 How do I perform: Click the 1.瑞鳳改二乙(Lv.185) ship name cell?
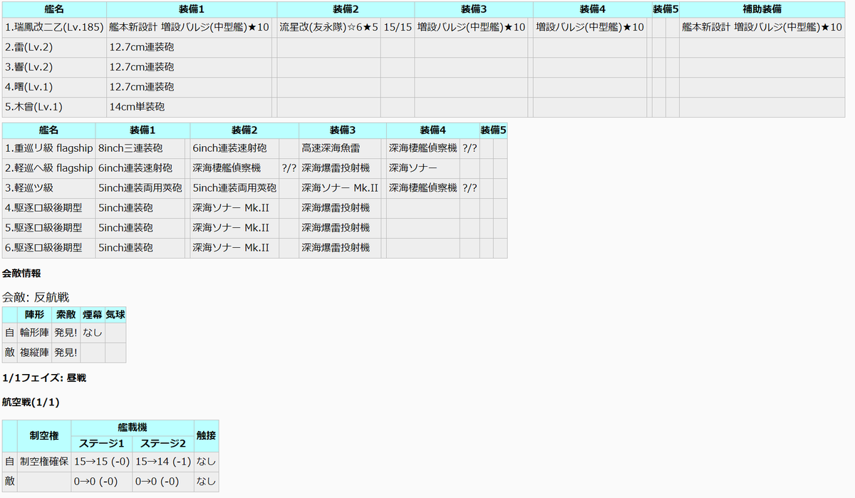pyautogui.click(x=54, y=28)
